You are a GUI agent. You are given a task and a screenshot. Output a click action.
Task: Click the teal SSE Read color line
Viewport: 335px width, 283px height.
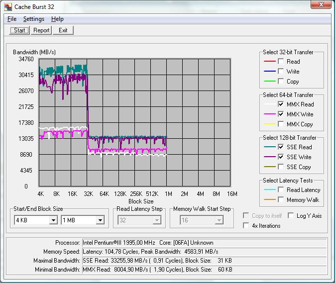pos(269,147)
